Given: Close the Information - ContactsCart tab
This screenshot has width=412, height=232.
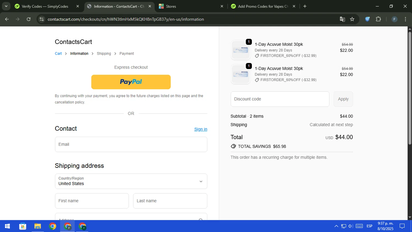Looking at the screenshot, I should click(x=150, y=6).
